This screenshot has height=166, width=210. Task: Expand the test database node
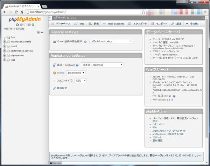click(5, 60)
